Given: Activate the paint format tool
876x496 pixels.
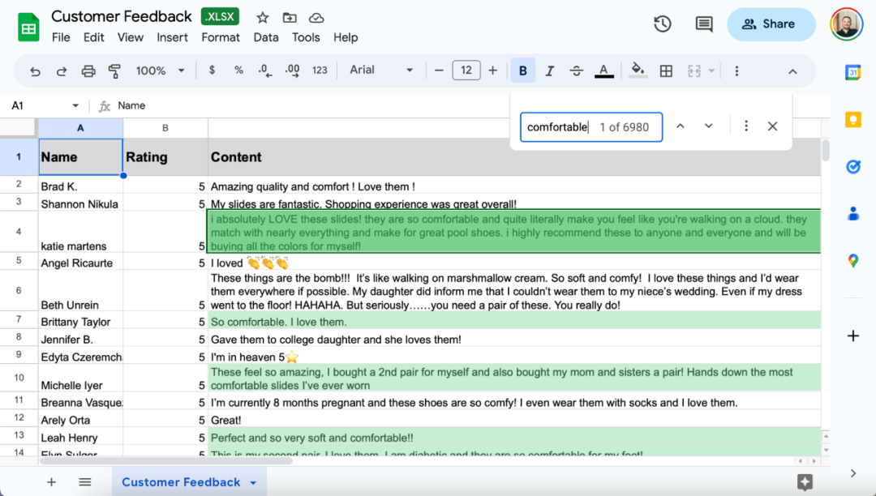Looking at the screenshot, I should 114,71.
